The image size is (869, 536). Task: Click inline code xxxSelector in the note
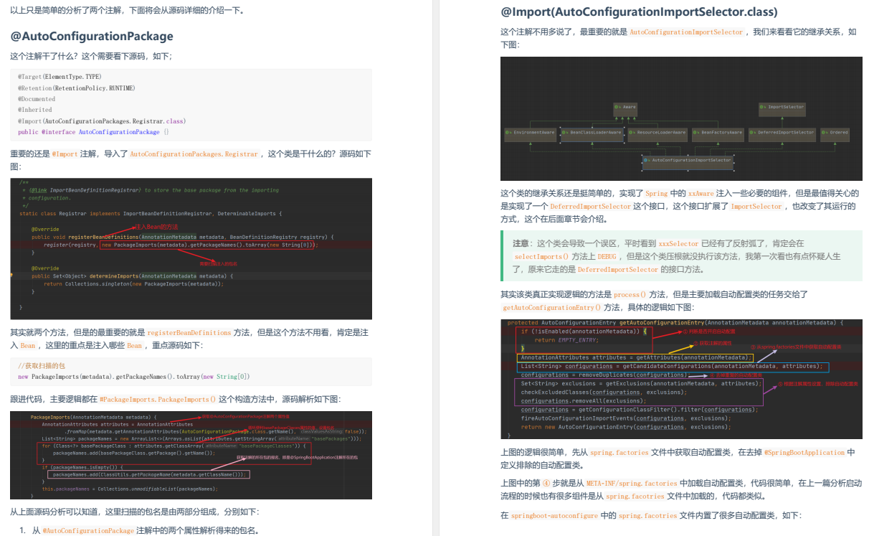pyautogui.click(x=678, y=244)
